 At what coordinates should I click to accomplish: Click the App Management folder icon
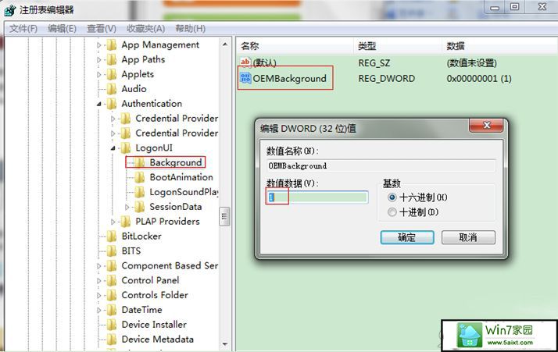click(x=112, y=44)
